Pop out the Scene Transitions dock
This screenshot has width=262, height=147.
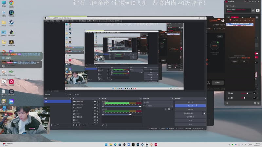(x=173, y=99)
